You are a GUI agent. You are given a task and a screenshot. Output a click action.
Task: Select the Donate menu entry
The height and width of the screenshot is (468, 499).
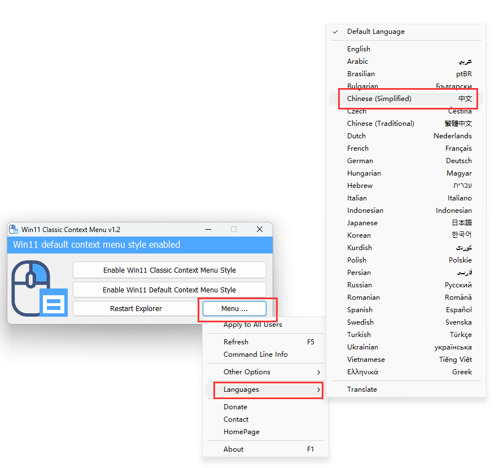pos(265,407)
